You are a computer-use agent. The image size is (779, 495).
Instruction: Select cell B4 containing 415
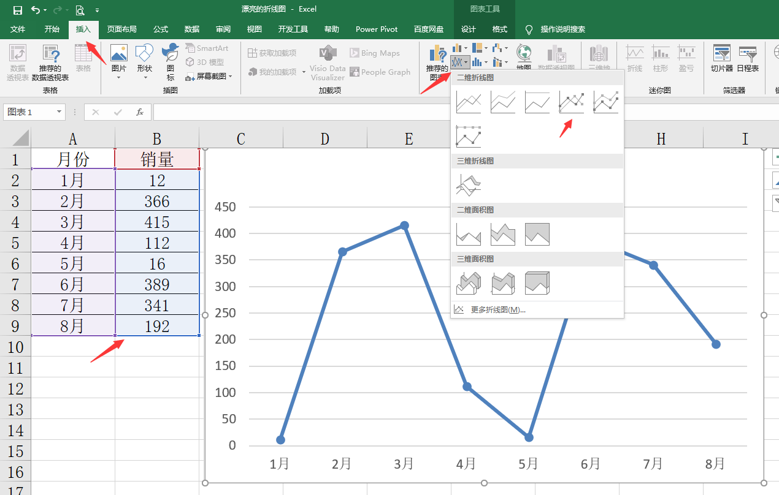(157, 222)
